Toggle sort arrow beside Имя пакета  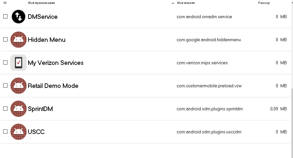(x=173, y=3)
